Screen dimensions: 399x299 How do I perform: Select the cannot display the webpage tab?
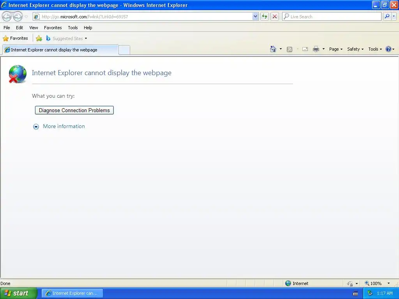tap(60, 50)
